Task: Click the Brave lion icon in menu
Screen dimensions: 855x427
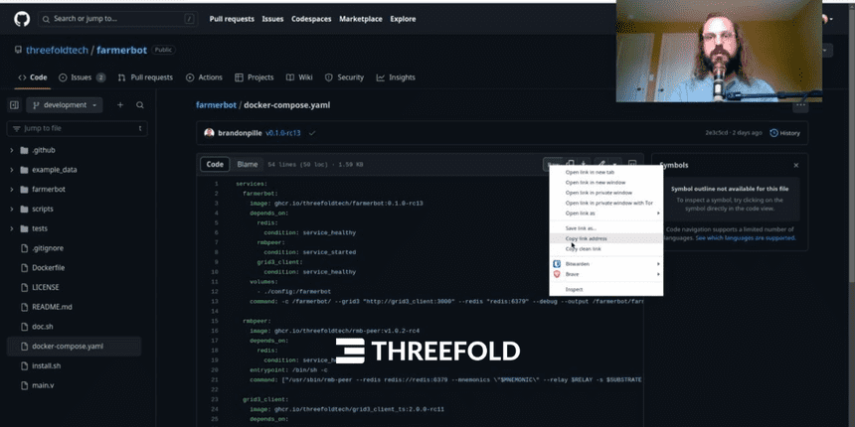Action: click(x=557, y=274)
